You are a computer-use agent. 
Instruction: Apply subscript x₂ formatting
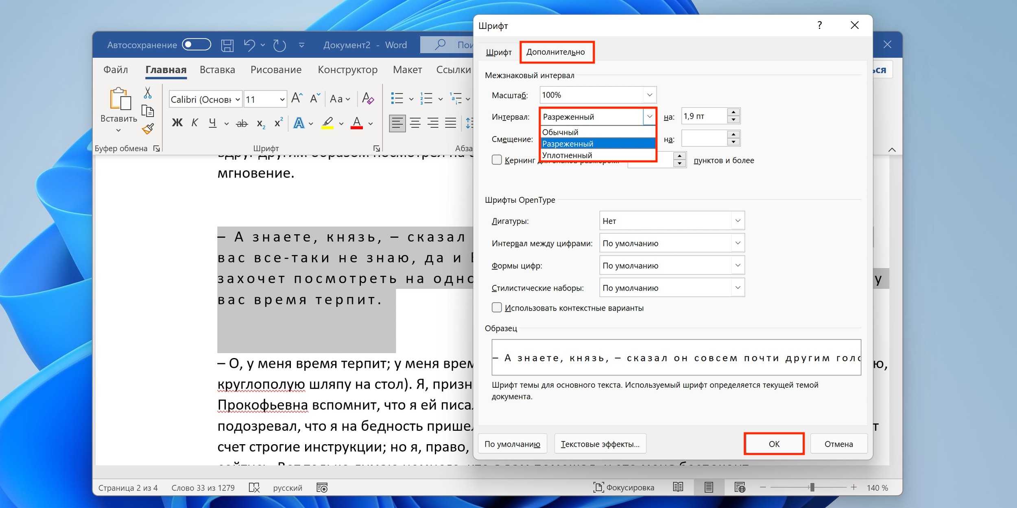click(x=261, y=123)
